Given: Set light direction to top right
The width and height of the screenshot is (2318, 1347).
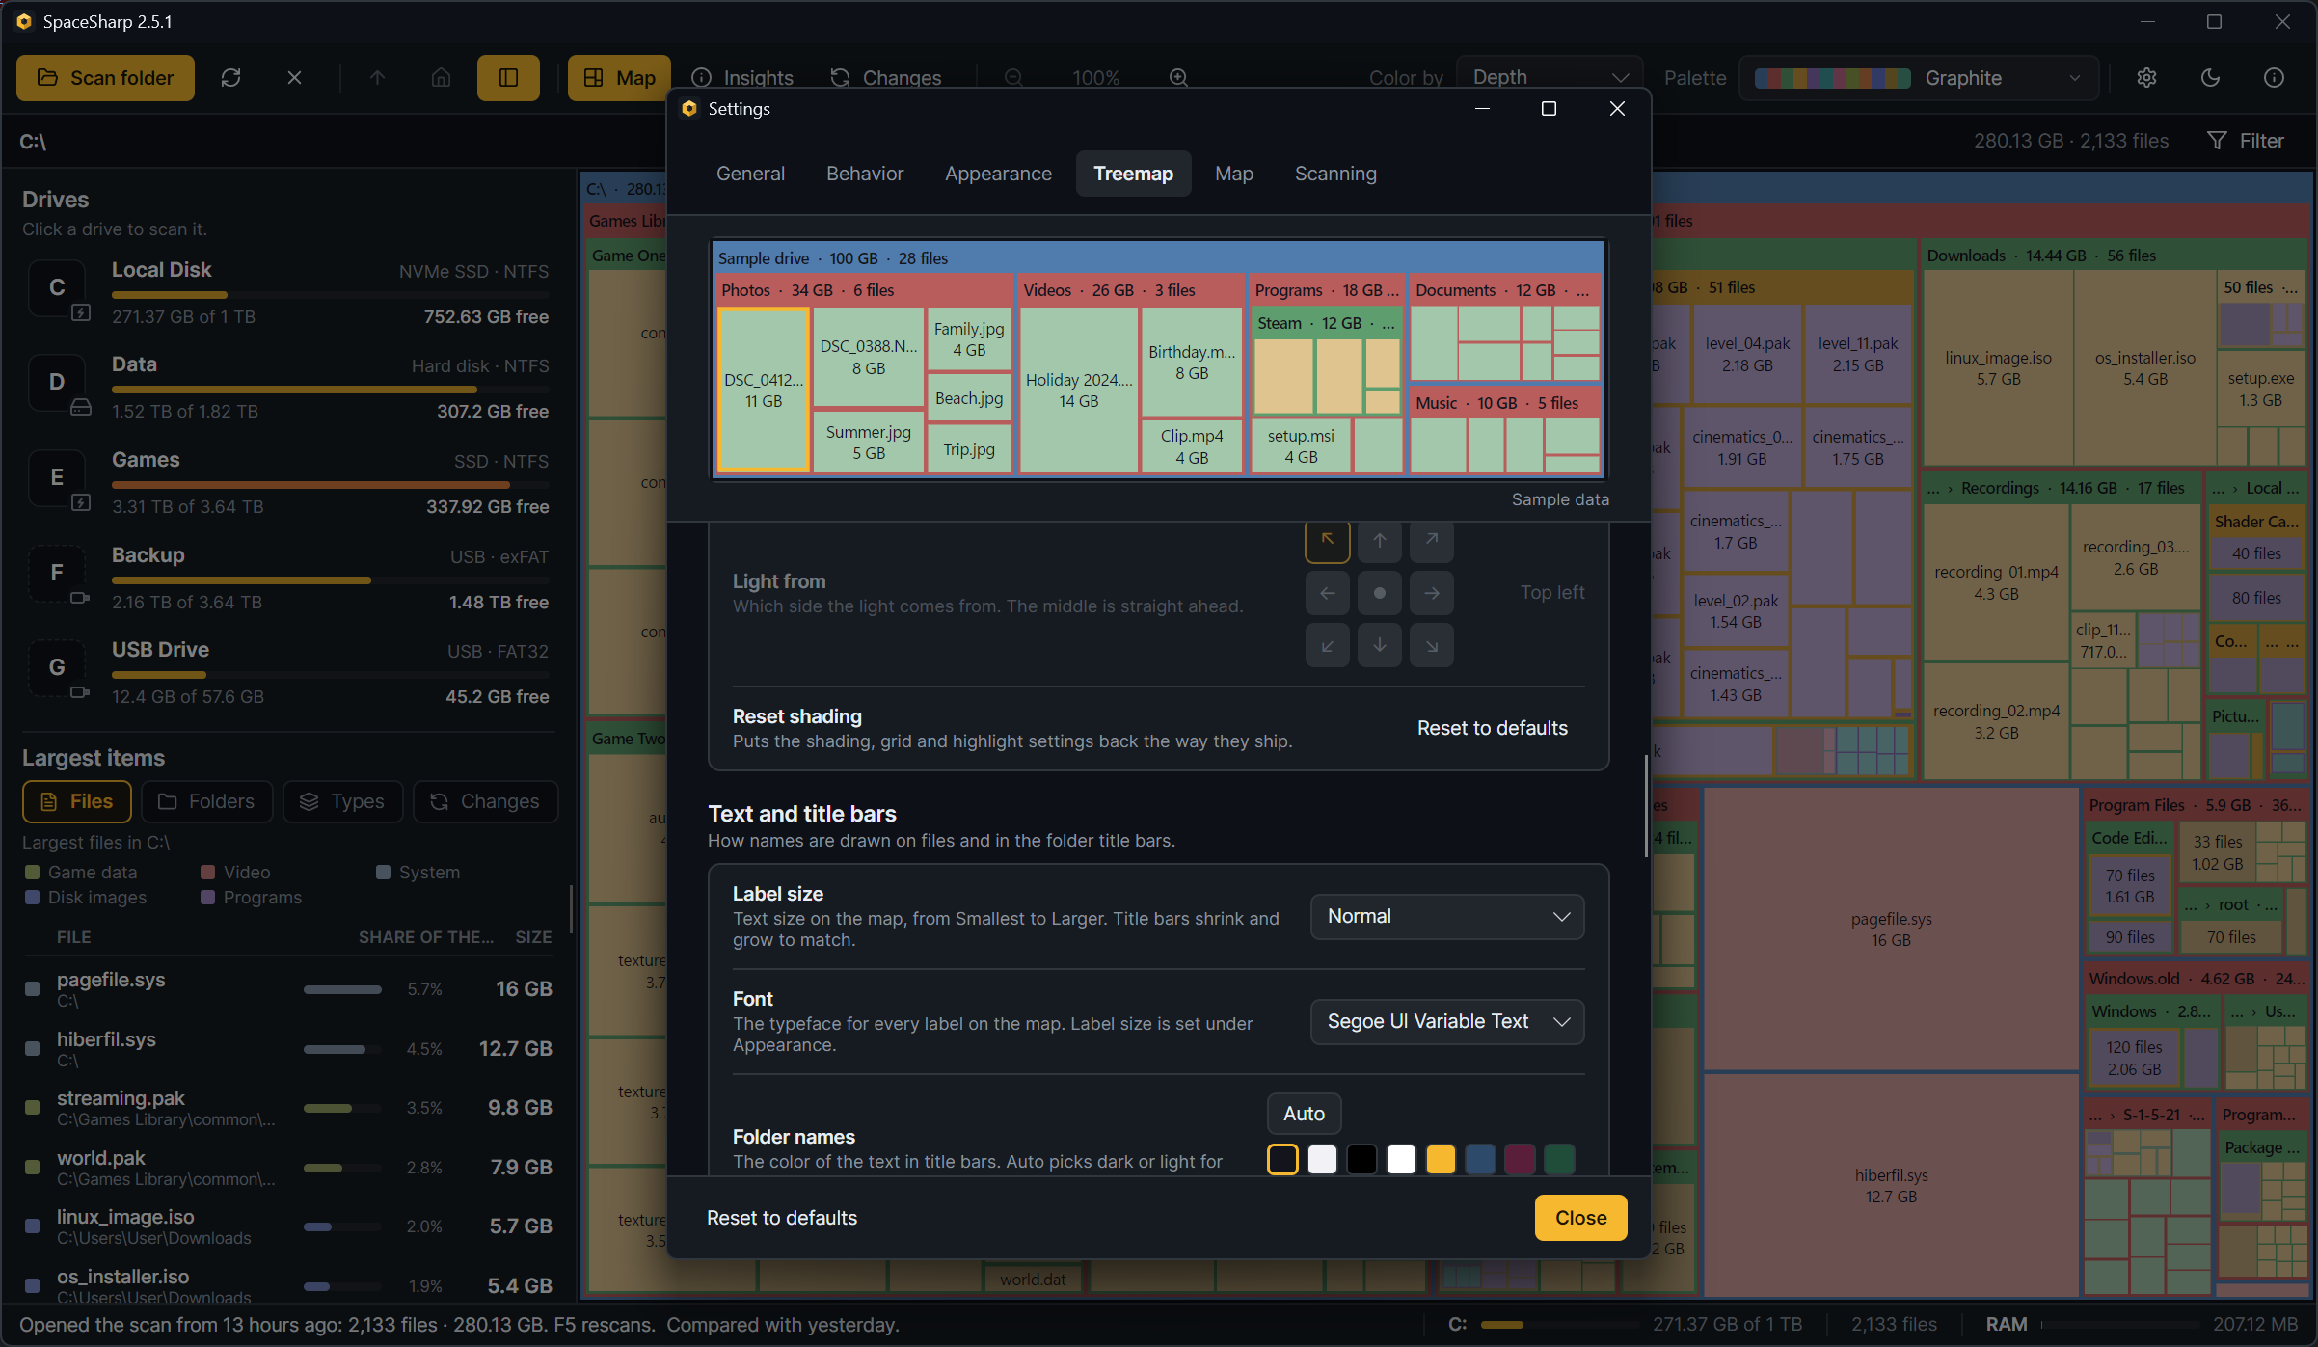Looking at the screenshot, I should coord(1432,541).
